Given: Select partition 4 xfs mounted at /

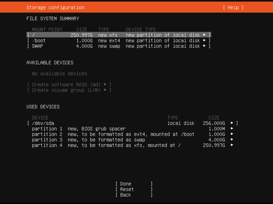Looking at the screenshot, I should tap(132, 145).
